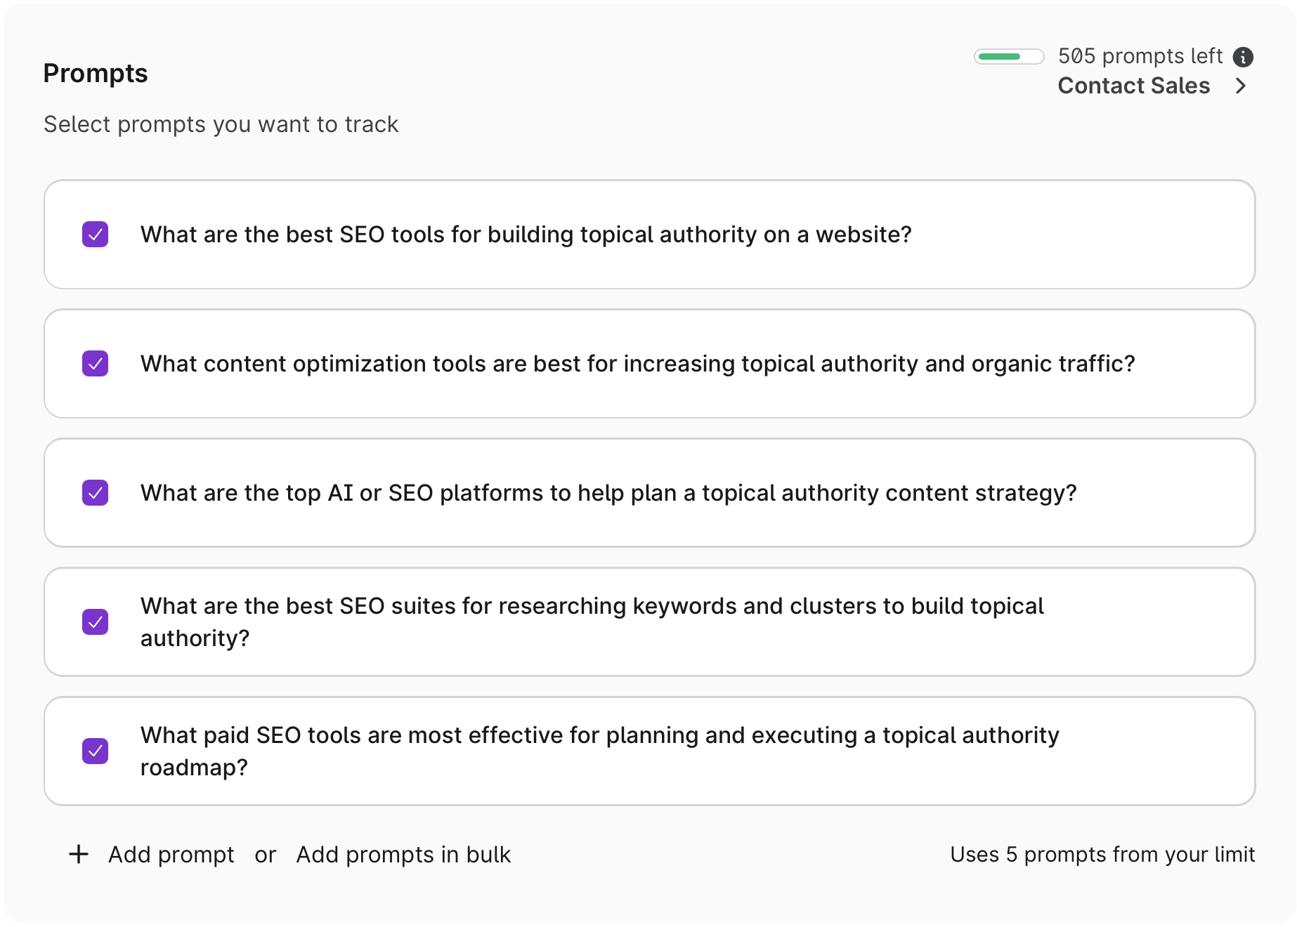Uncheck the best SEO tools website prompt

[96, 235]
